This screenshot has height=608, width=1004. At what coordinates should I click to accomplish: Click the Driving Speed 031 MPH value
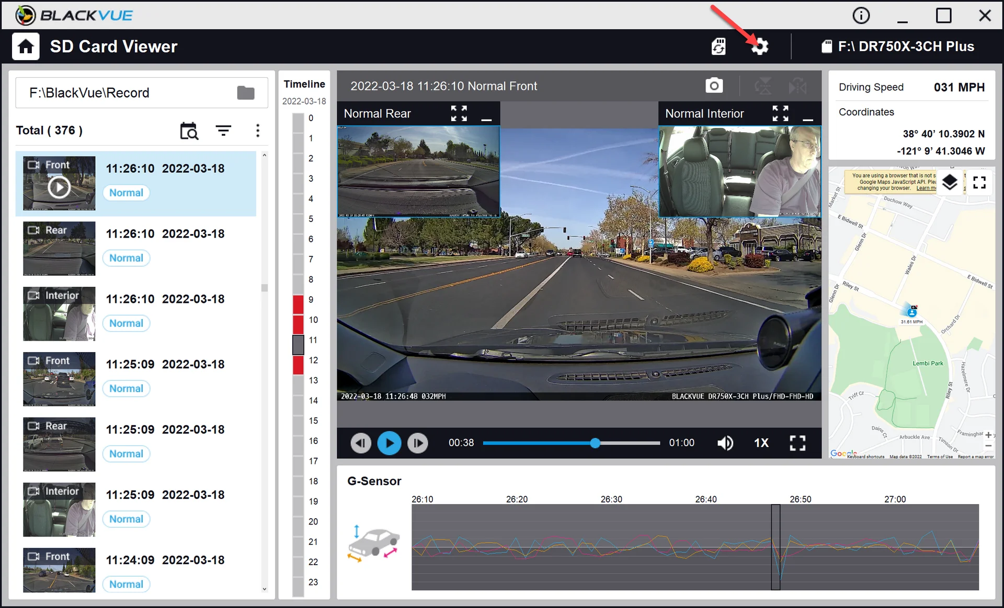(x=959, y=87)
